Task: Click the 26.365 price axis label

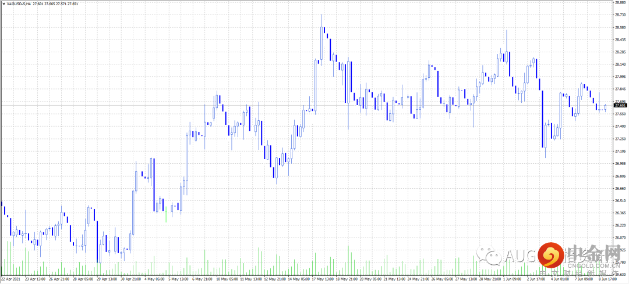Action: click(x=620, y=213)
